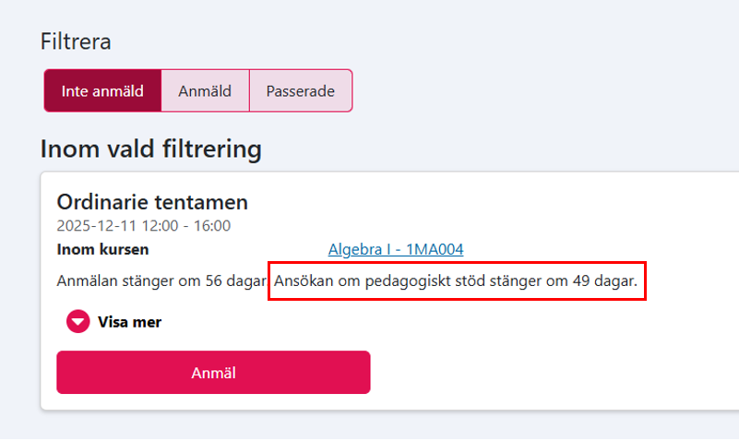Click Anmälan stänger om 56 dagar text
Screen dimensions: 739x441
click(161, 280)
